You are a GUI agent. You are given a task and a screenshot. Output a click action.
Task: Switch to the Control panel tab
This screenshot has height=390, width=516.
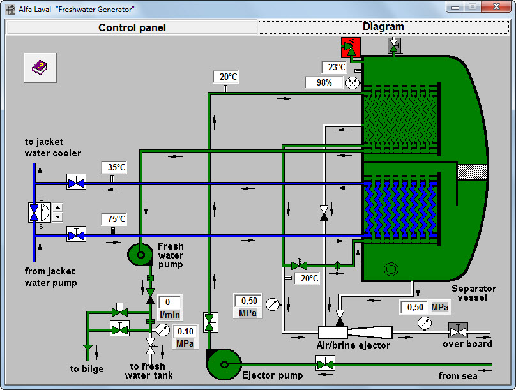[x=132, y=27]
